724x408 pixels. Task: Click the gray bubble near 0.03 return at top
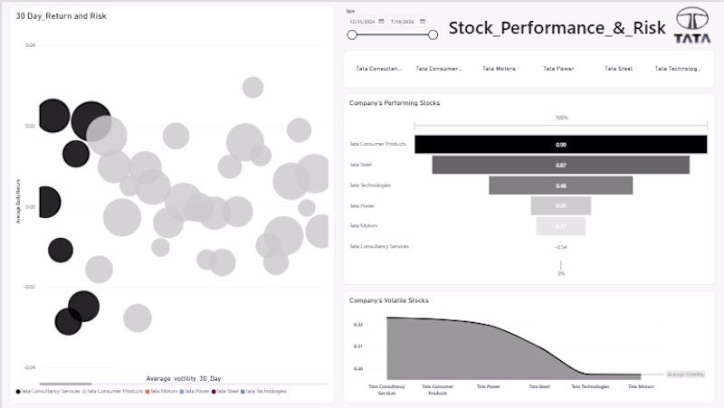pos(252,87)
